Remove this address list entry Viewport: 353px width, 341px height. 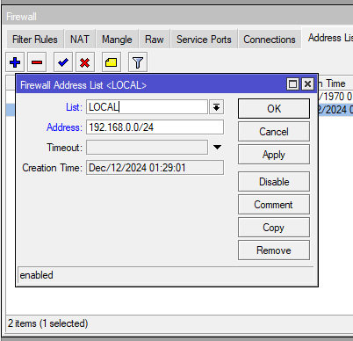pos(274,250)
